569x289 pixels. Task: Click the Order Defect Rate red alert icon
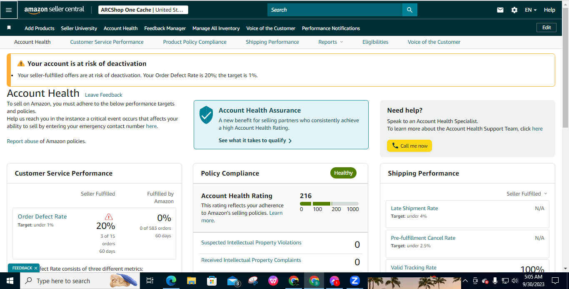coord(109,217)
